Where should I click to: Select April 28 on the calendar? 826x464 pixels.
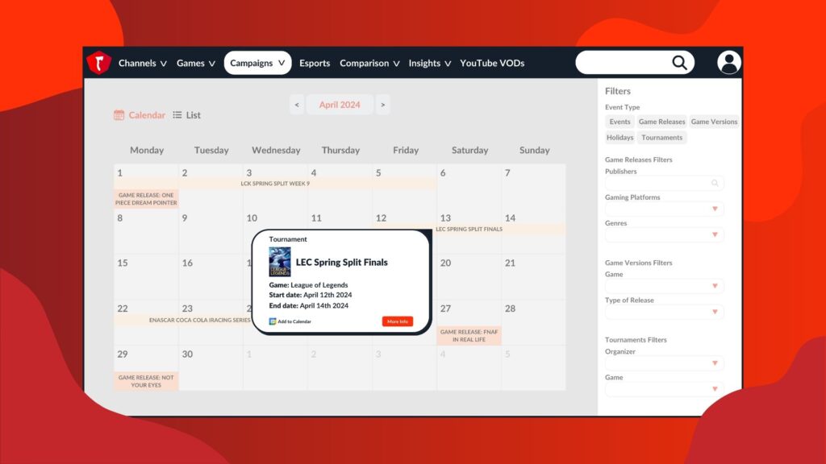point(534,322)
